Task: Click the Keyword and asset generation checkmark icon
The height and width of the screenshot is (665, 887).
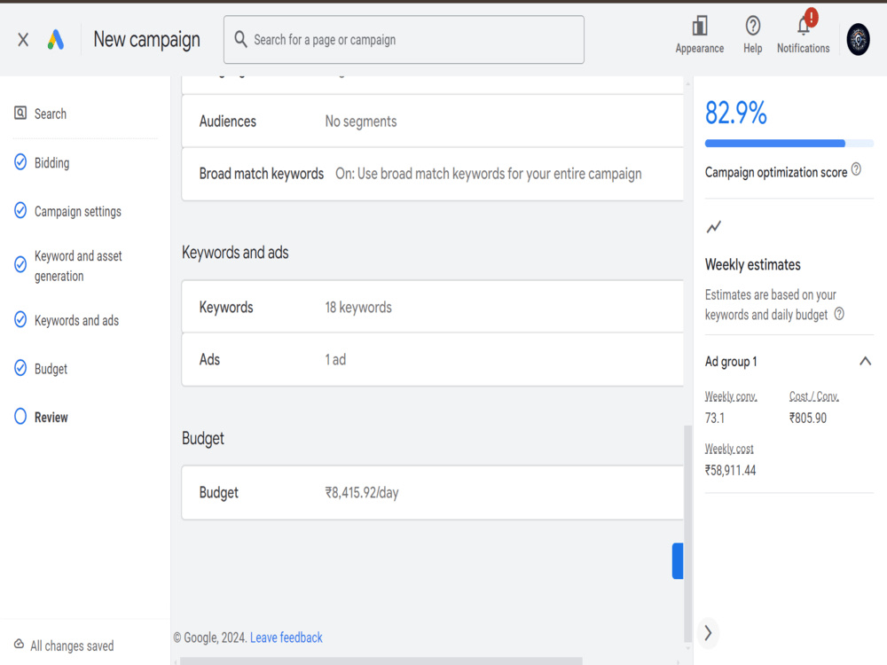Action: tap(20, 264)
